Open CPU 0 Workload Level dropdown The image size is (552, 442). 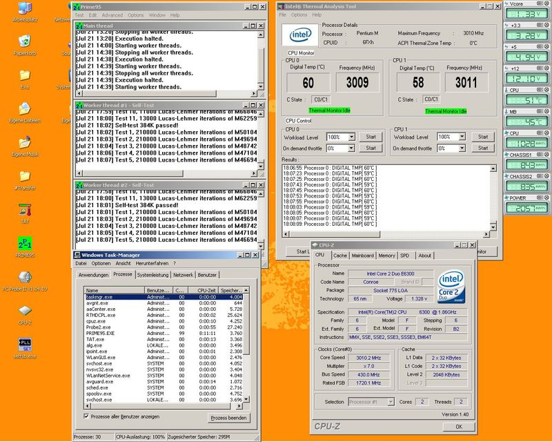[x=351, y=137]
